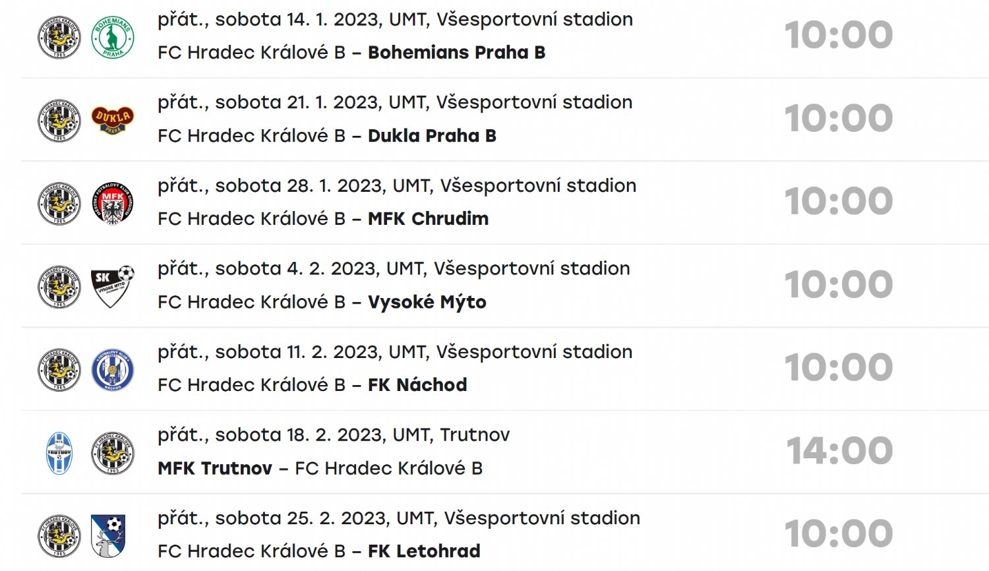
Task: Click the SK Vysoké Mýto shield logo
Action: [113, 287]
